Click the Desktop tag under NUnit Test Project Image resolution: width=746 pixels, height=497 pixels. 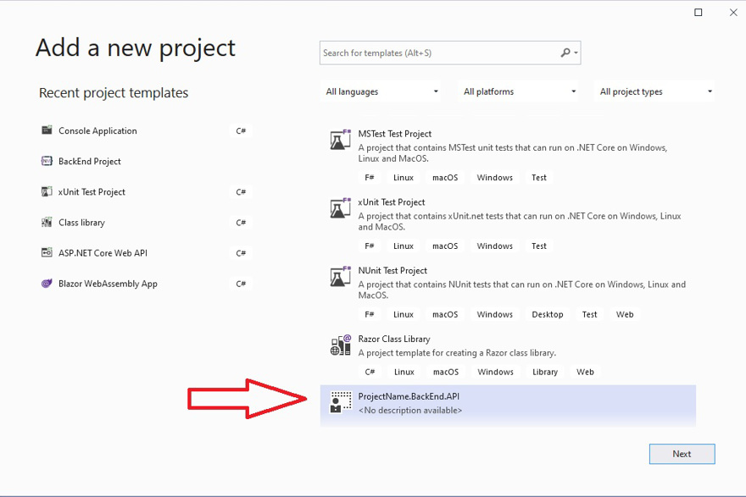(x=547, y=314)
